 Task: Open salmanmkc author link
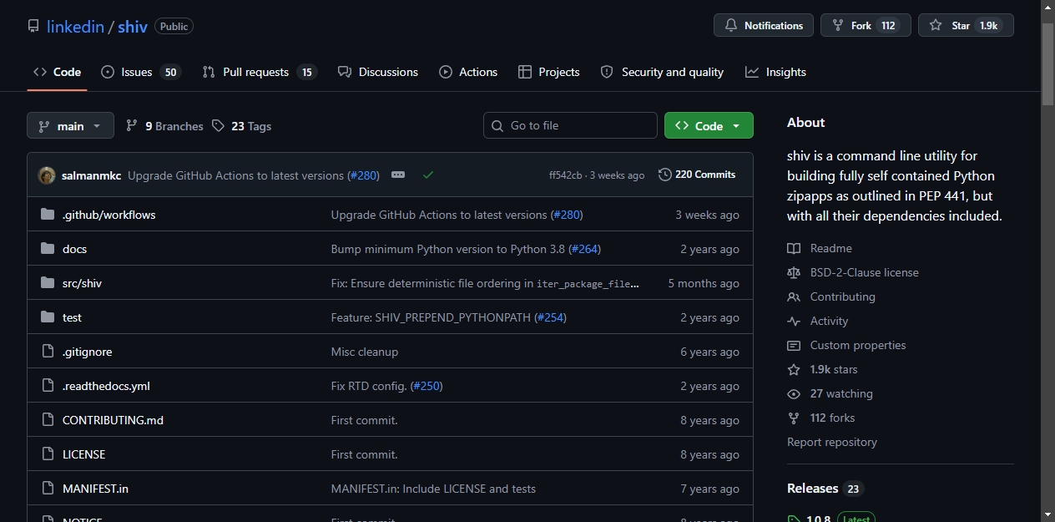pyautogui.click(x=92, y=175)
